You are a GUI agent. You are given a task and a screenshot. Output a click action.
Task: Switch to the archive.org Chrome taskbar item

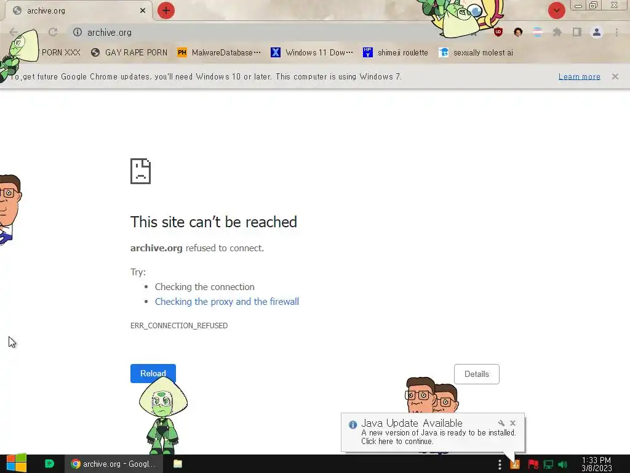click(x=113, y=464)
